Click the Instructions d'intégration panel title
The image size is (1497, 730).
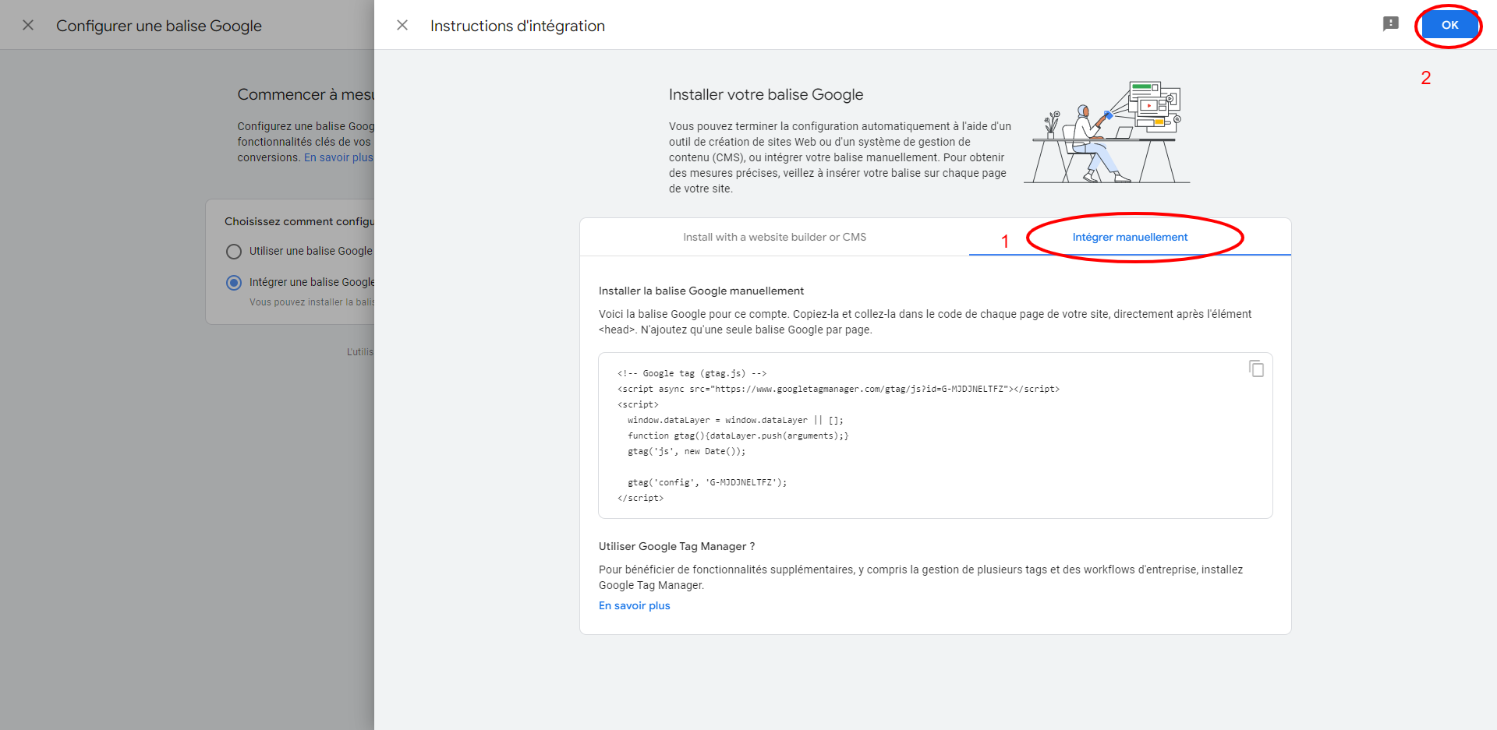pyautogui.click(x=517, y=26)
